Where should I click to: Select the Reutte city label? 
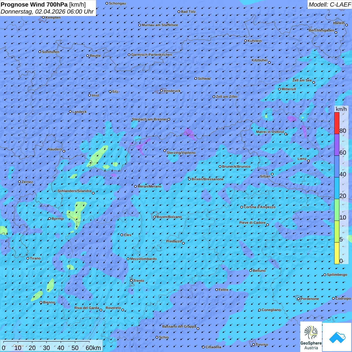click(95, 56)
